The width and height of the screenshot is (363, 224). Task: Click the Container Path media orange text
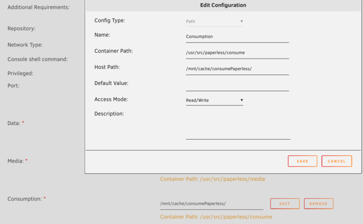pyautogui.click(x=212, y=179)
